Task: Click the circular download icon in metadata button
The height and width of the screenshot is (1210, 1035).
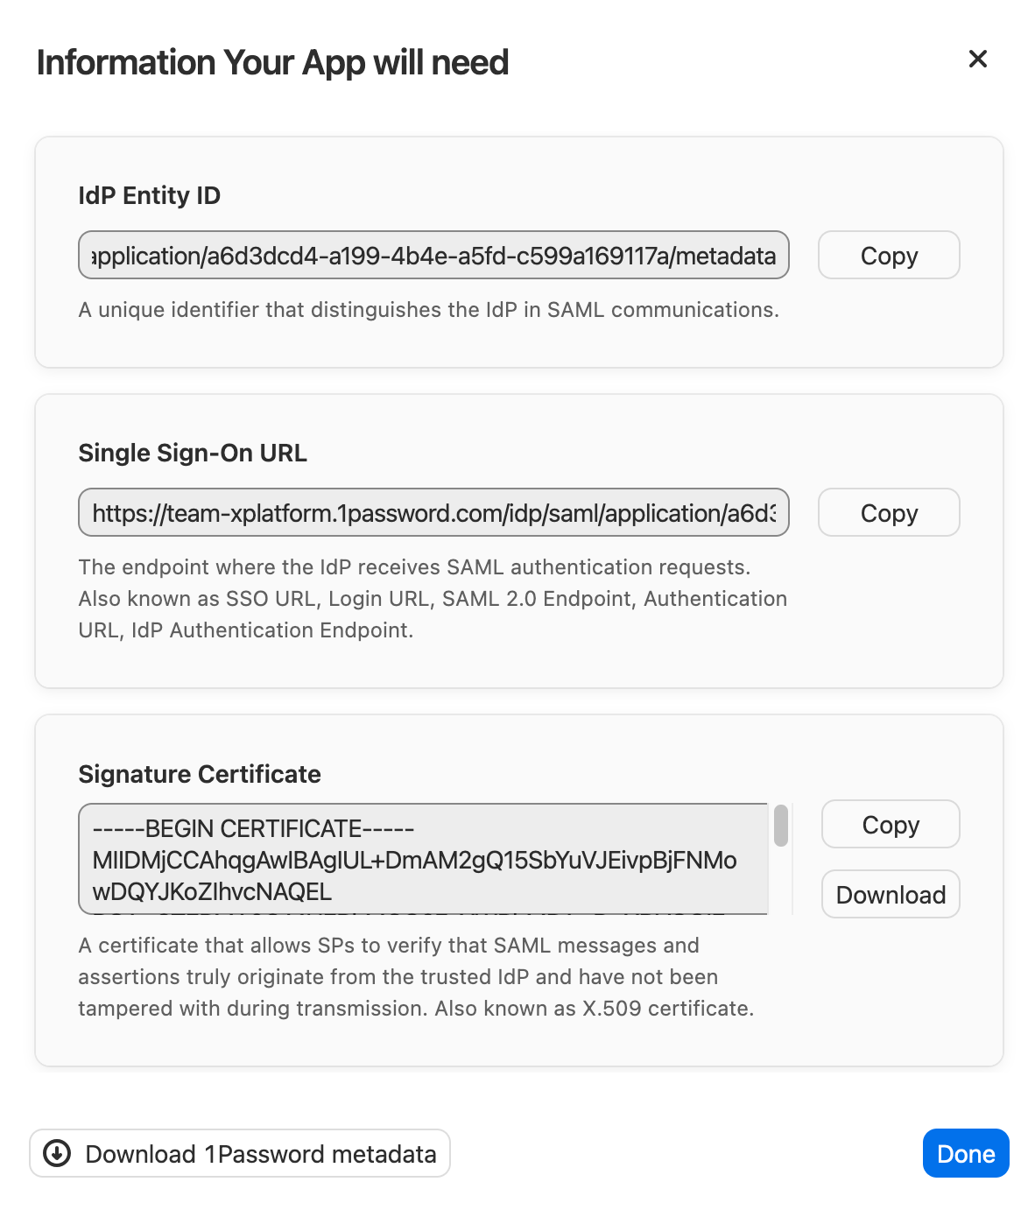Action: click(58, 1153)
